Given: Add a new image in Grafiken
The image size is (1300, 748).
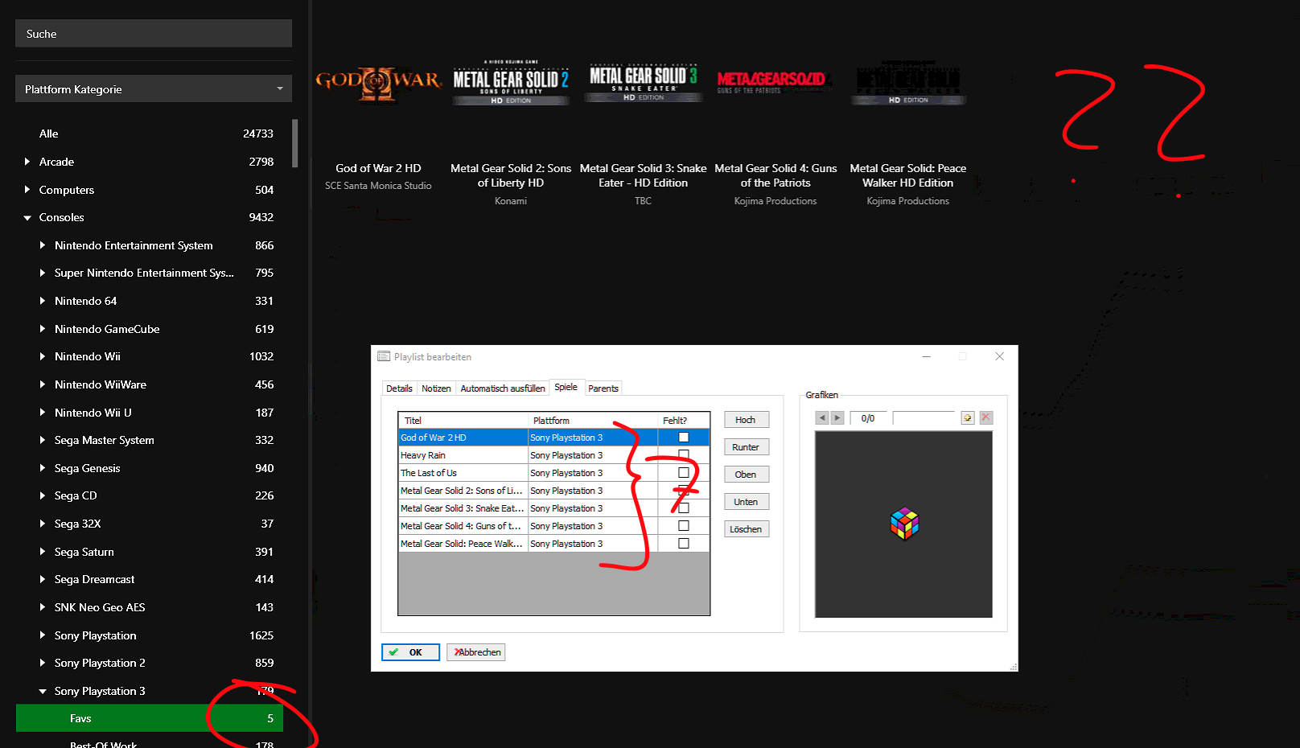Looking at the screenshot, I should (968, 418).
